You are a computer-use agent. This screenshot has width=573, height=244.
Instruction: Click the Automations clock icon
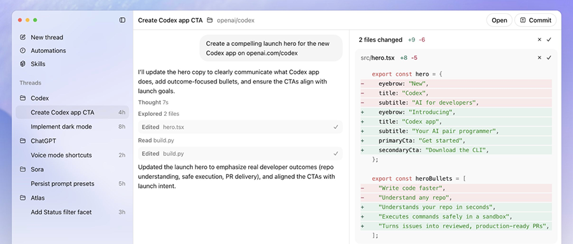(x=23, y=50)
